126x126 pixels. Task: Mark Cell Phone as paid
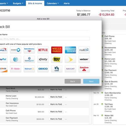click(x=56, y=112)
